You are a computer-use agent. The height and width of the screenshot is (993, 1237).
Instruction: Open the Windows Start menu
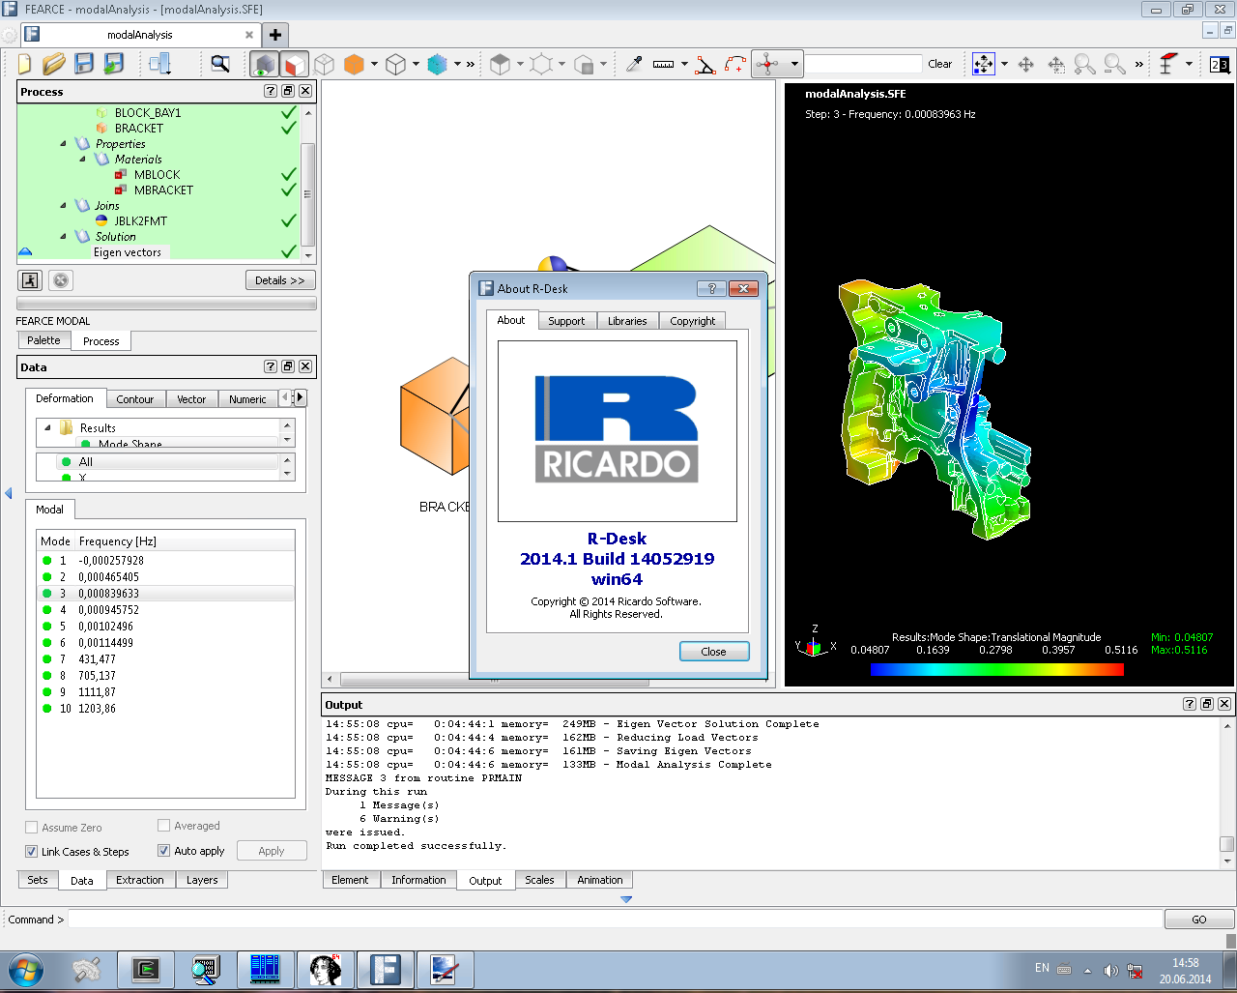[26, 969]
